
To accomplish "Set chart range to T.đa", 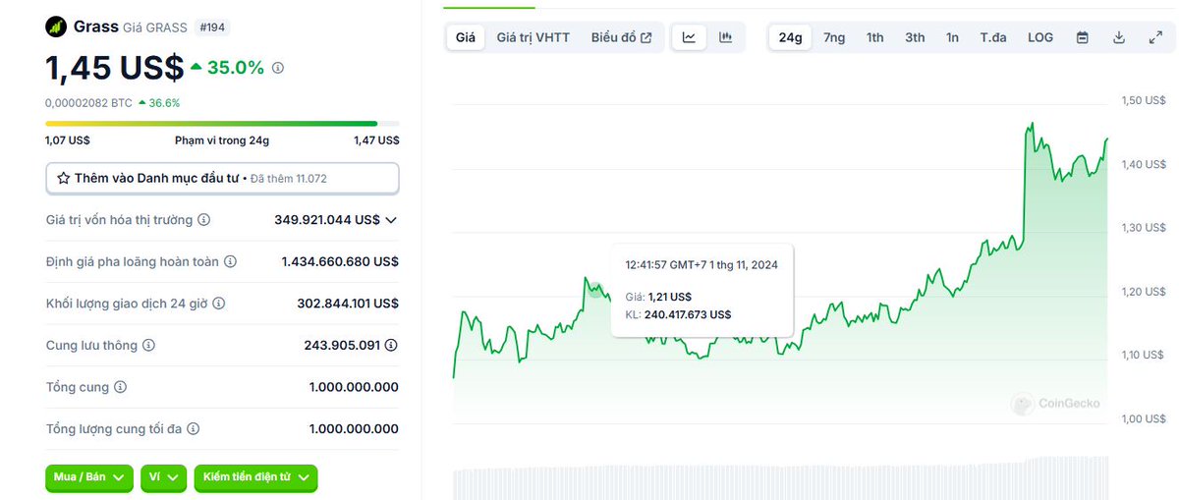I will coord(993,37).
